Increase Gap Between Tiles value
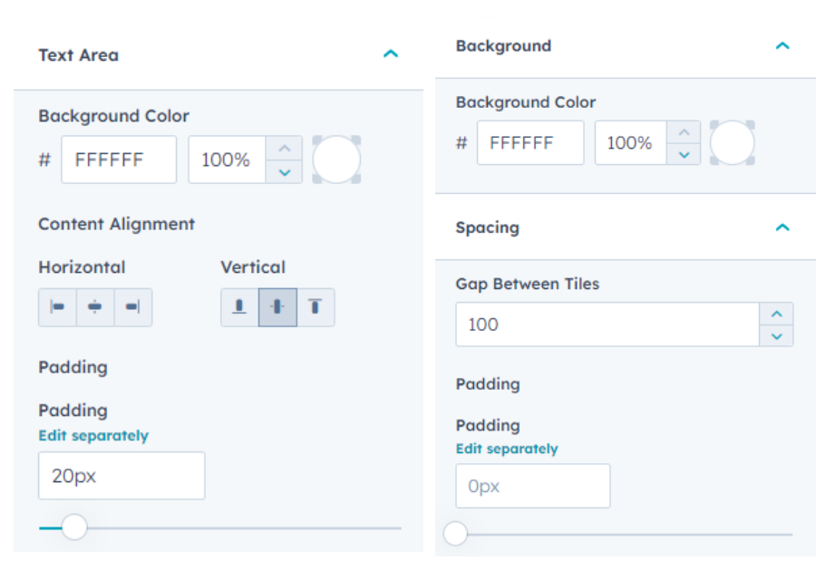Viewport: 816px width, 571px height. [x=776, y=314]
